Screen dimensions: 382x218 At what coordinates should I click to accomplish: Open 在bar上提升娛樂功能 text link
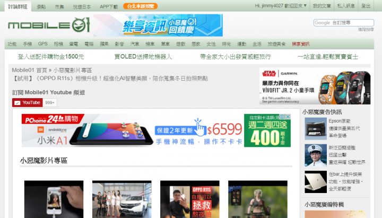coord(346,181)
